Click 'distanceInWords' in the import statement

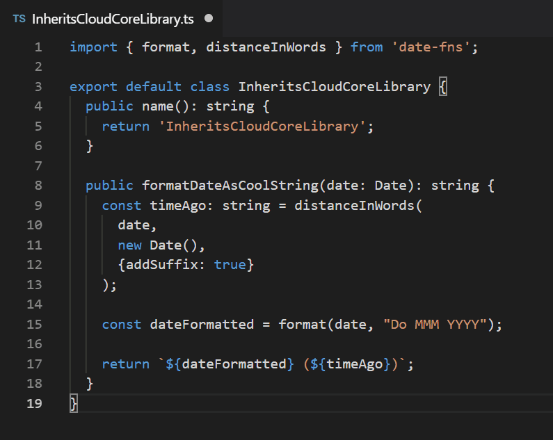[266, 47]
